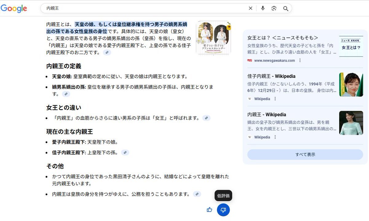
Task: Open 女王とは？ニュースそもそも article
Action: pos(283,38)
